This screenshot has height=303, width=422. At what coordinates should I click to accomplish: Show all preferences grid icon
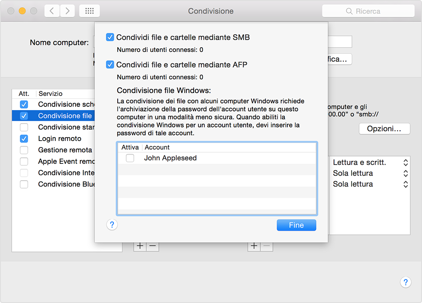click(x=89, y=11)
